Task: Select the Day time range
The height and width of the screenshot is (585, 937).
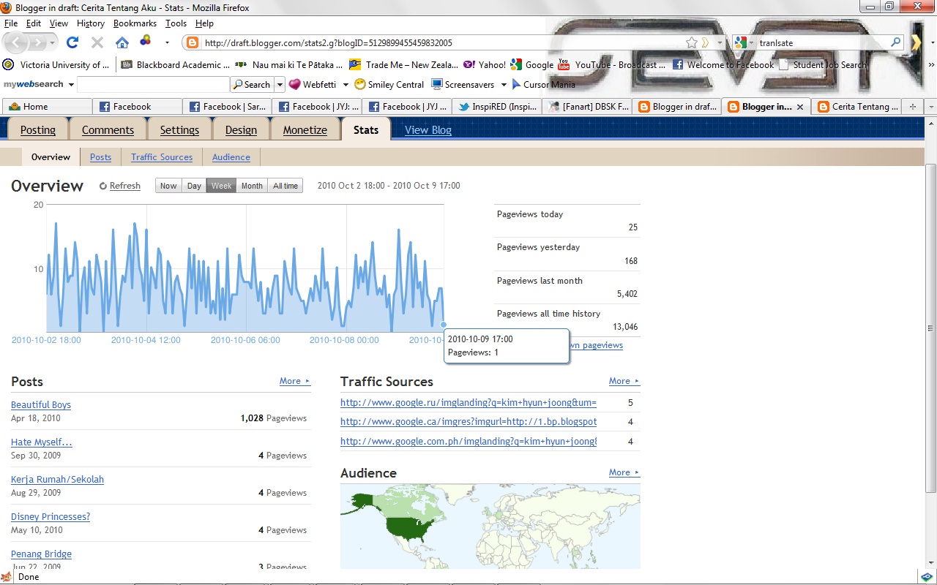Action: pos(194,186)
